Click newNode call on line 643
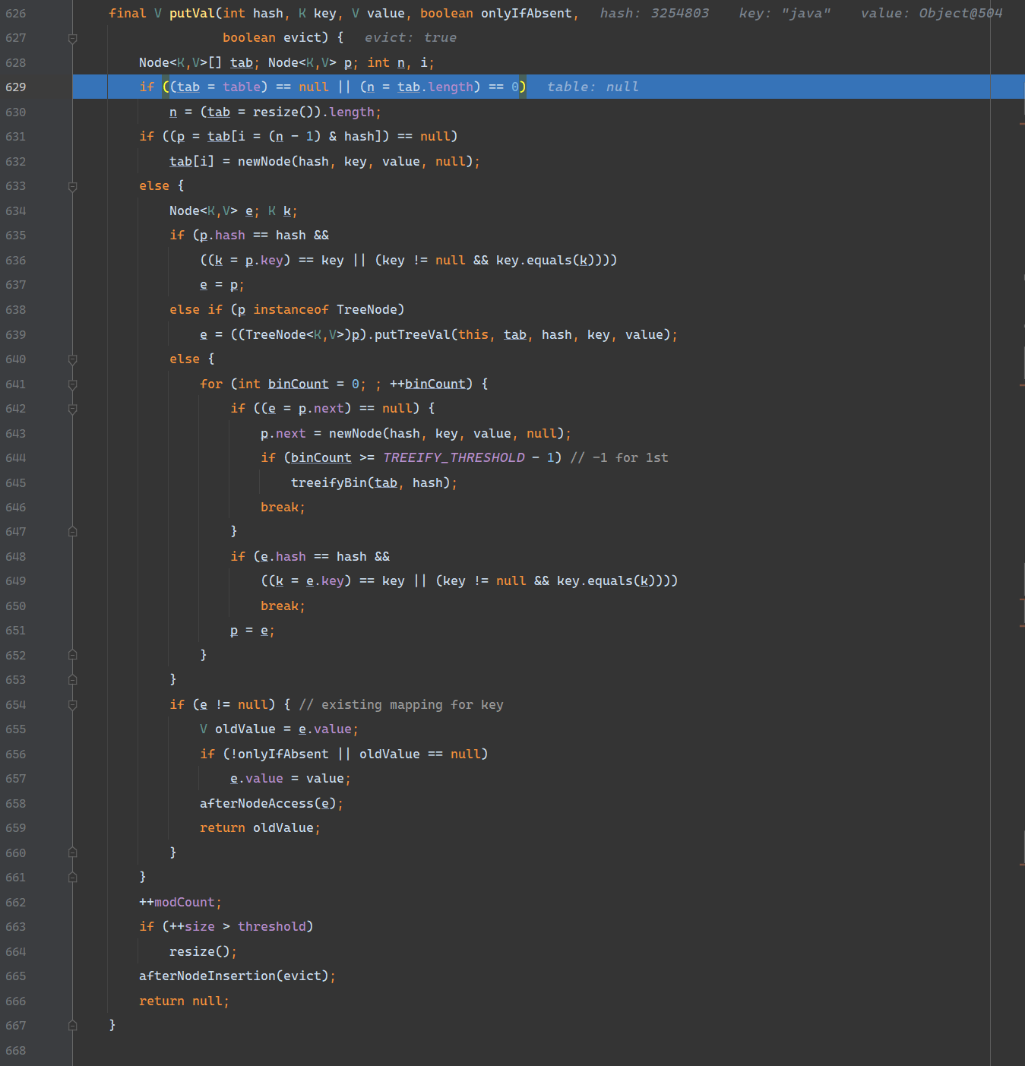Viewport: 1025px width, 1066px height. (x=356, y=434)
